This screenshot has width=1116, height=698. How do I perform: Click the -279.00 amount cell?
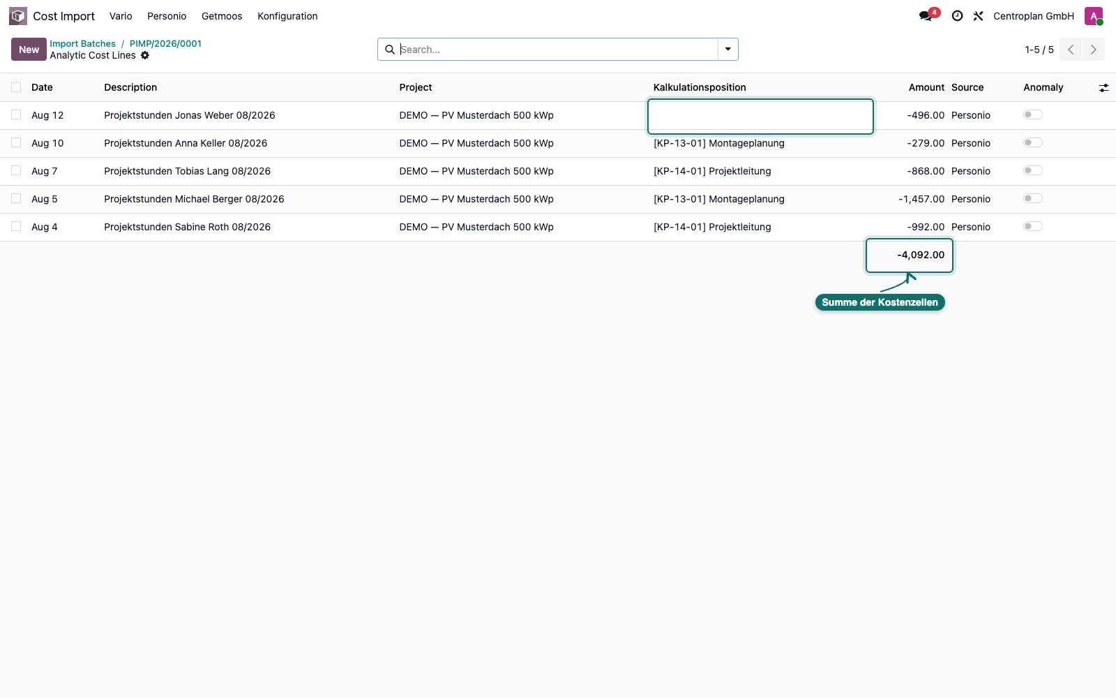click(926, 143)
